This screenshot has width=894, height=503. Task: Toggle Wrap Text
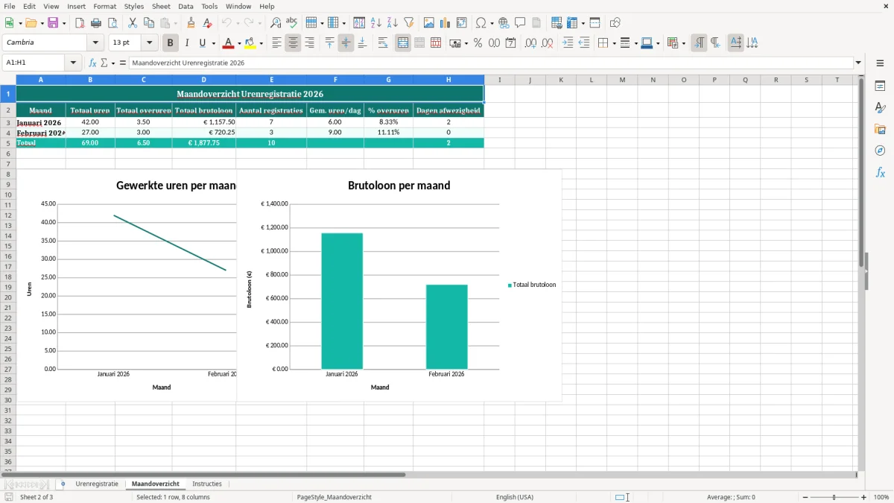(x=383, y=43)
